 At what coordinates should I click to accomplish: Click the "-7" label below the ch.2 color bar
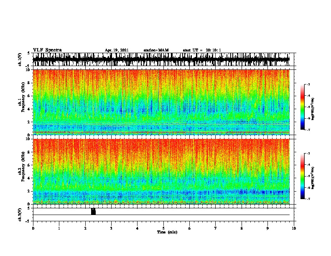coord(308,199)
